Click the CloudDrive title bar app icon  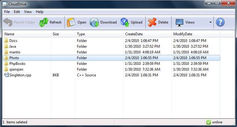[x=5, y=4]
